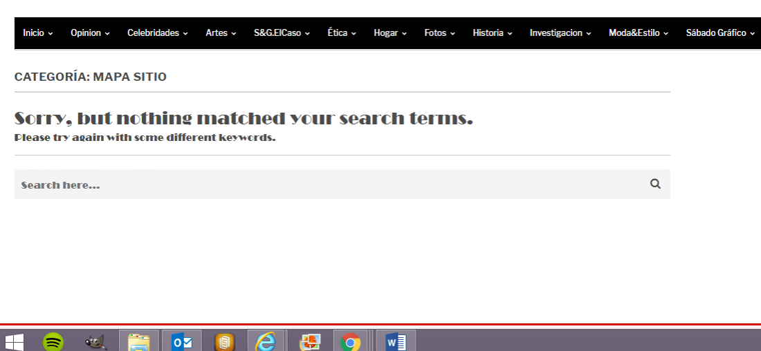Expand the Fotos dropdown

tap(440, 33)
